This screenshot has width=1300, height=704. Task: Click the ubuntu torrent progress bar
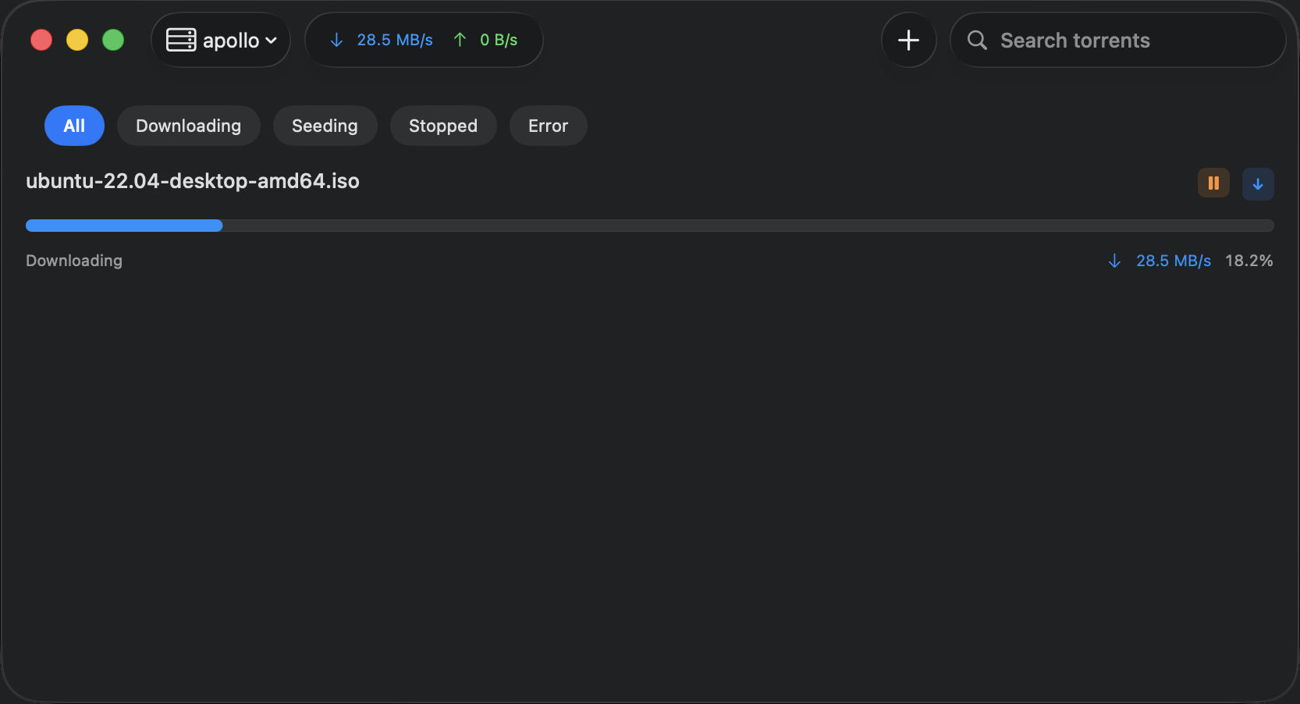(x=650, y=226)
